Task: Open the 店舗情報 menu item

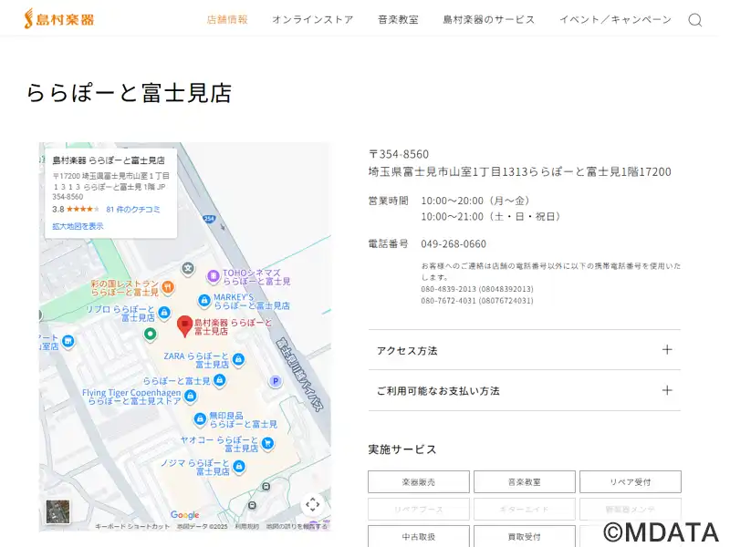Action: 227,20
